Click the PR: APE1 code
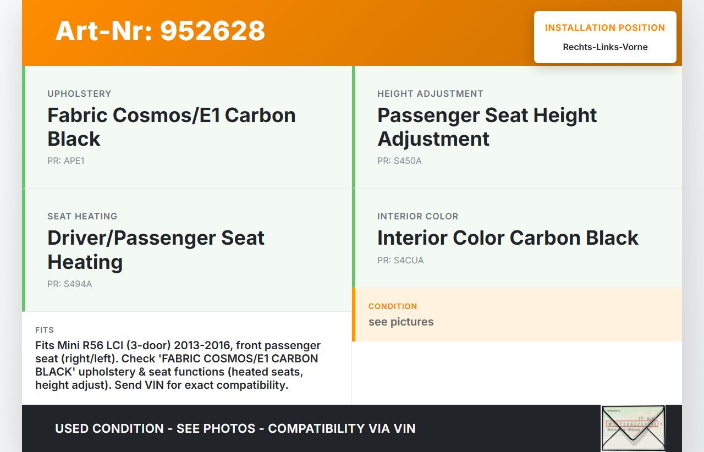Image resolution: width=704 pixels, height=452 pixels. (x=66, y=161)
